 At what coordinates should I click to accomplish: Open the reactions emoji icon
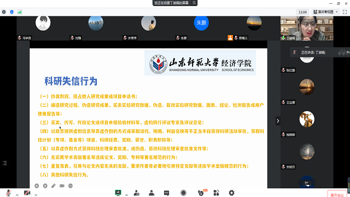tap(201, 193)
